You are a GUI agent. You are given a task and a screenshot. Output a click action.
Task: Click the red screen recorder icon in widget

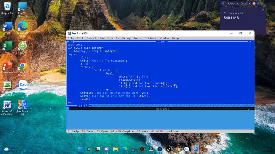click(254, 3)
